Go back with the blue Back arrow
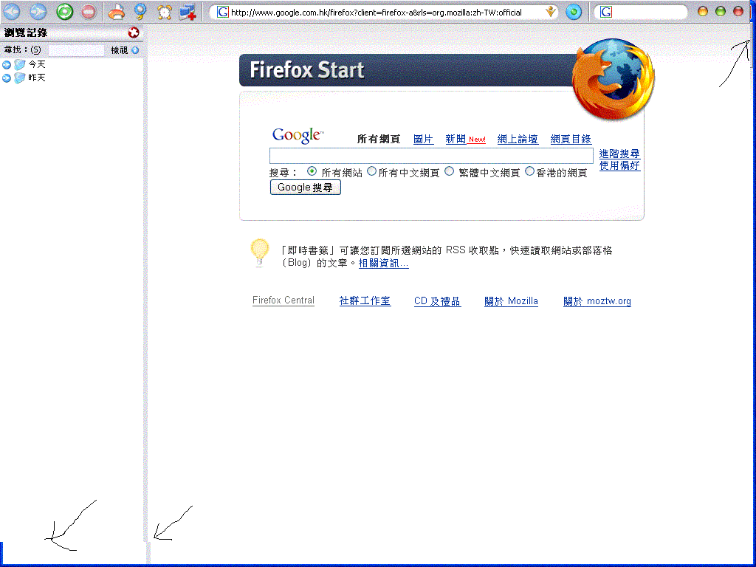 tap(12, 12)
